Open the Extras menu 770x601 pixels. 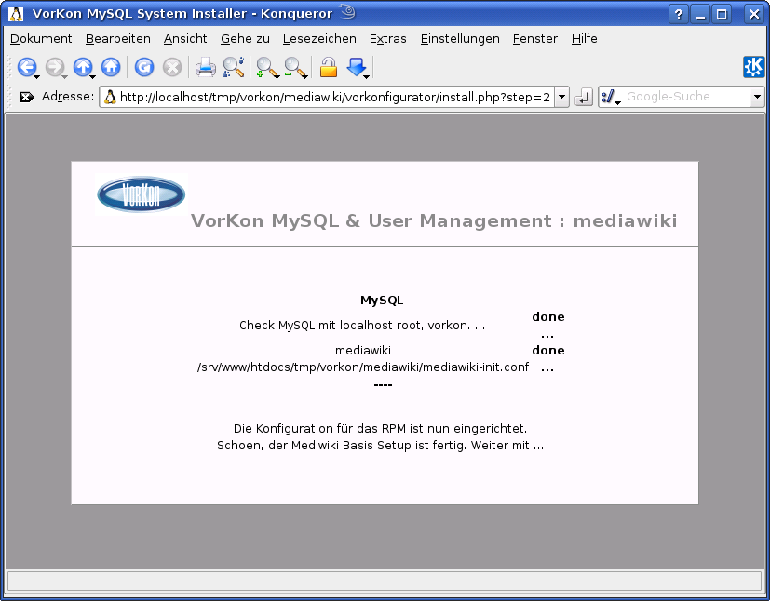[x=388, y=38]
